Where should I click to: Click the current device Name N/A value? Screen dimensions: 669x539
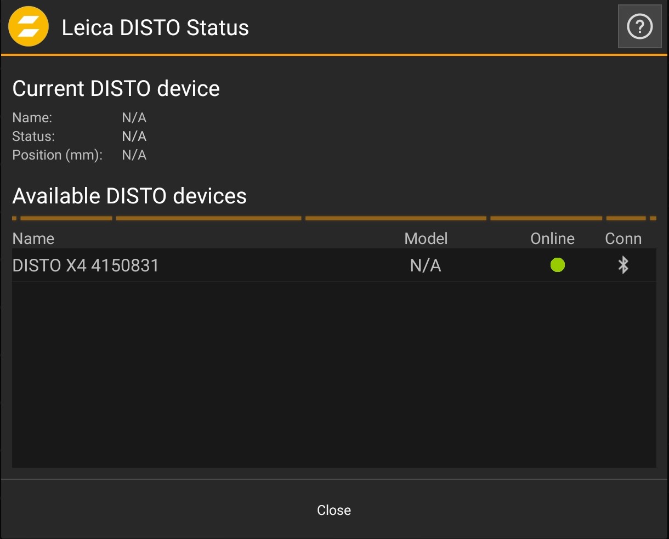(134, 117)
